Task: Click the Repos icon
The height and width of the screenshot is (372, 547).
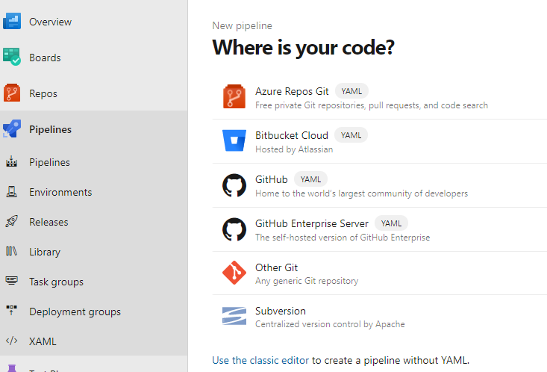Action: tap(12, 93)
